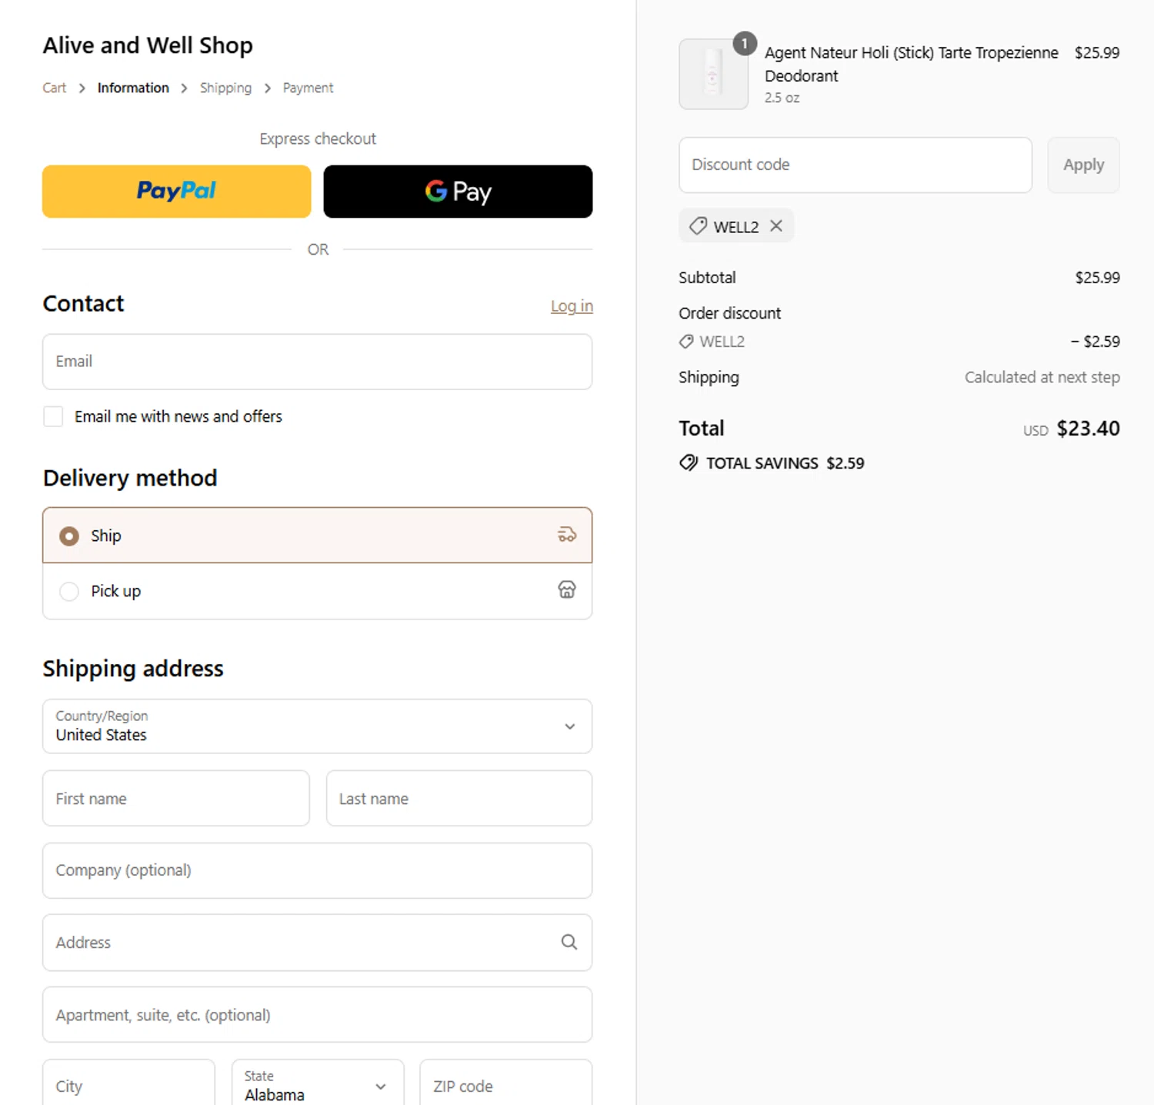Click the Shipping address heading
Image resolution: width=1154 pixels, height=1105 pixels.
[133, 669]
